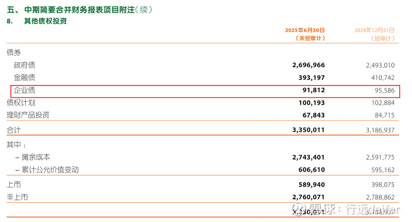This screenshot has height=222, width=412.
Task: Click the 摊余成本 row label
Action: tap(36, 157)
